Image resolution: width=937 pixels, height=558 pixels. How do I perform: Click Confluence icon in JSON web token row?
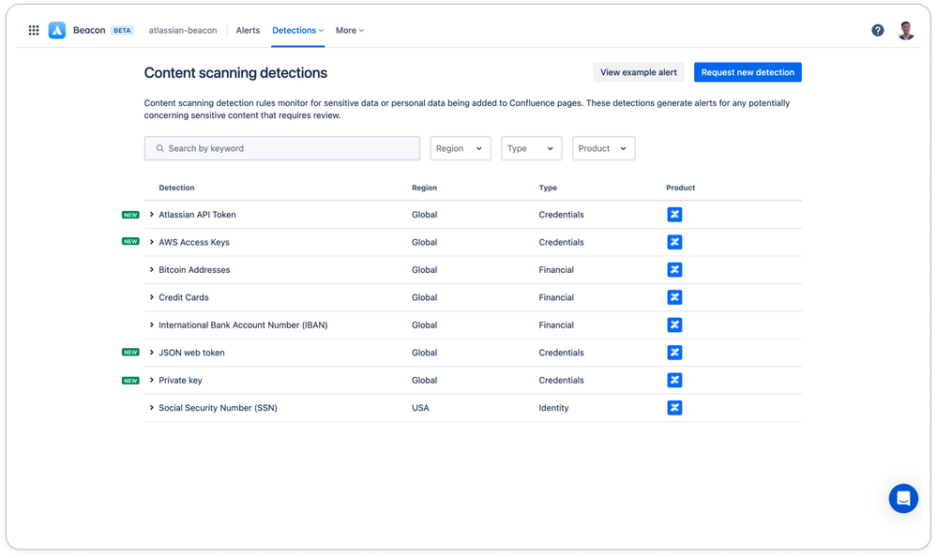[674, 353]
